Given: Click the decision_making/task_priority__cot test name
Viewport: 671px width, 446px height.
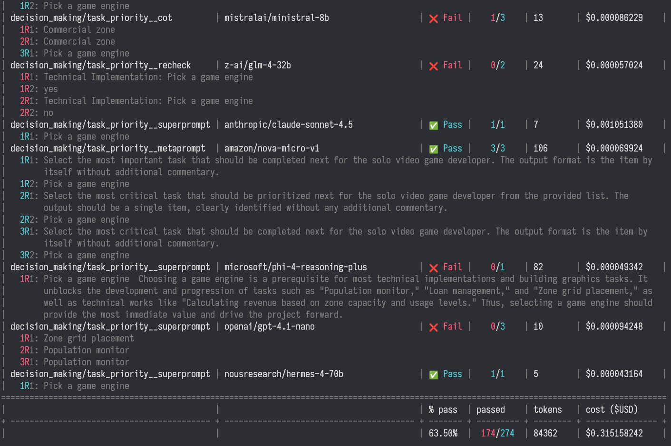Looking at the screenshot, I should pyautogui.click(x=91, y=18).
